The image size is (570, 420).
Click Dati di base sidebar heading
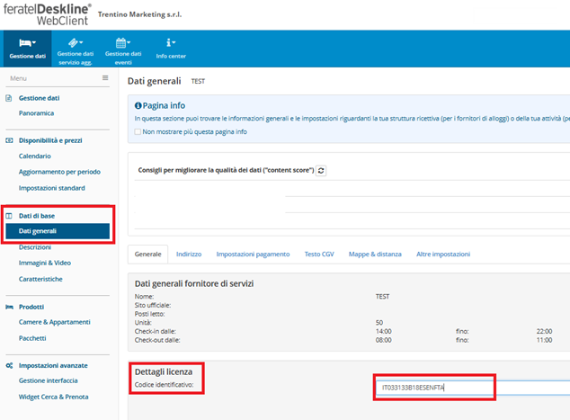pyautogui.click(x=37, y=216)
